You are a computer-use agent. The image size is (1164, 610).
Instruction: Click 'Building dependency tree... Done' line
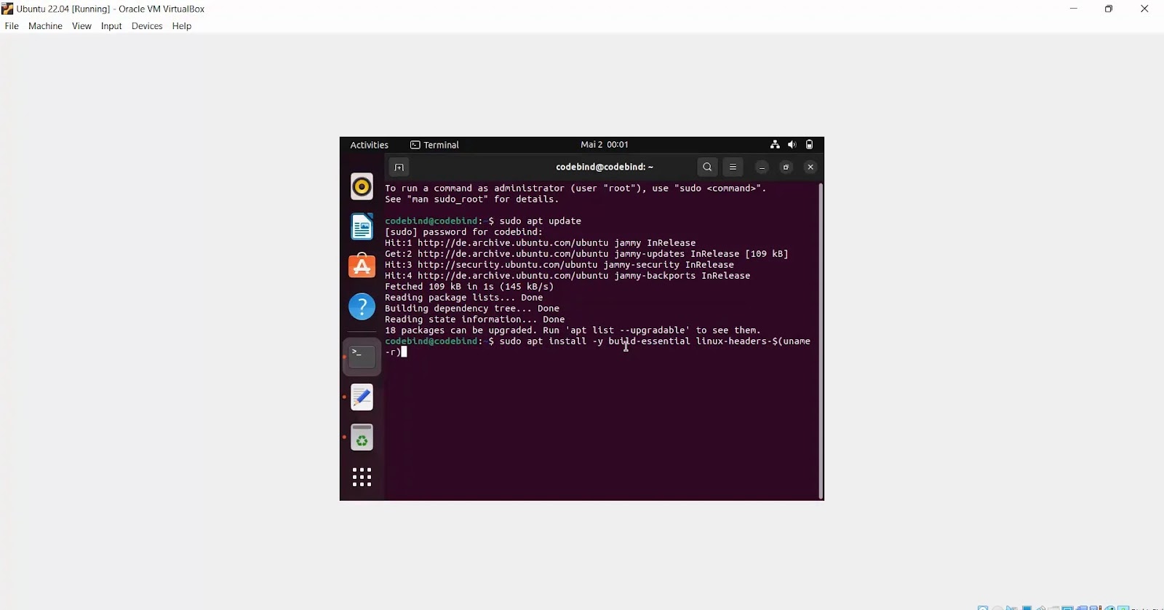pos(472,309)
